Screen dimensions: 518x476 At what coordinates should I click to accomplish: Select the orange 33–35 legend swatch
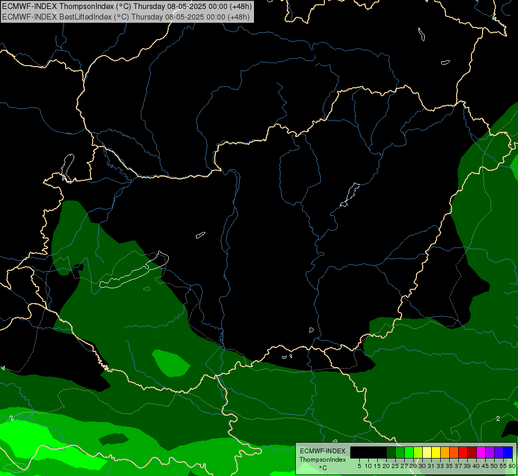445,452
